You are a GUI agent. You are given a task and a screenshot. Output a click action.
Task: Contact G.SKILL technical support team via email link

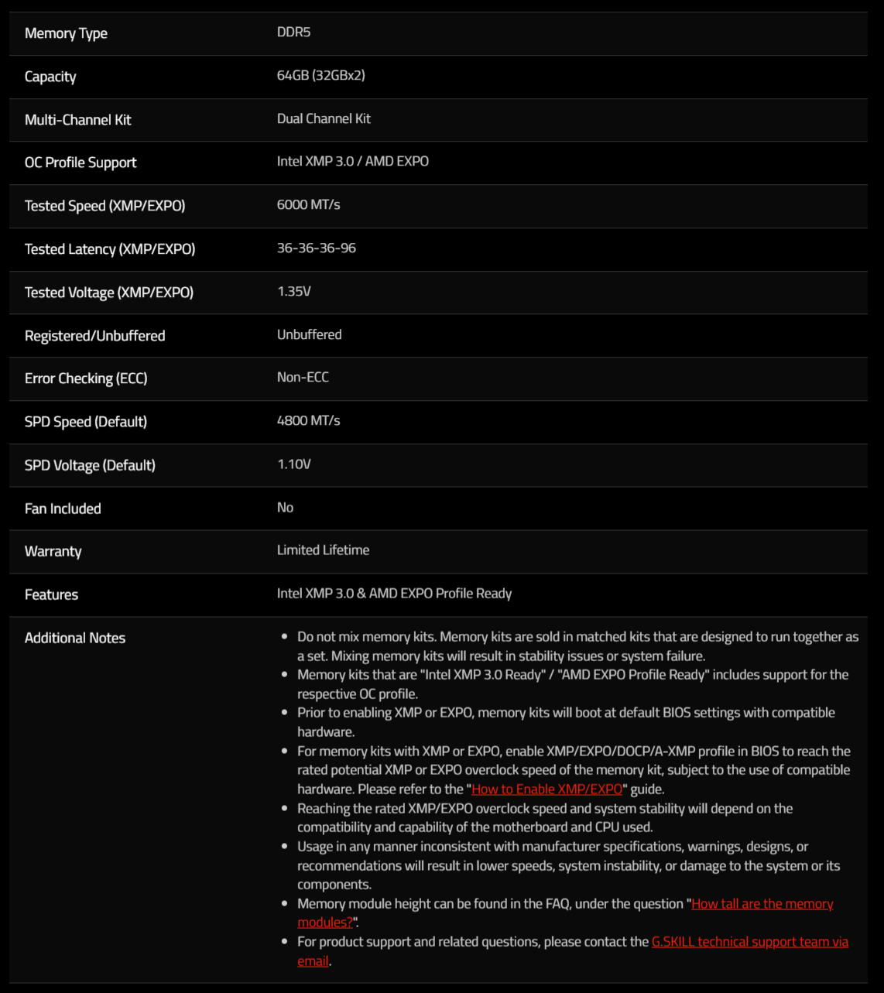[x=749, y=942]
